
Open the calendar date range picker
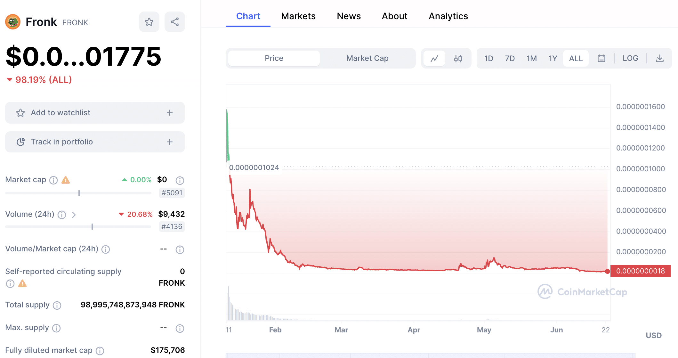point(601,58)
